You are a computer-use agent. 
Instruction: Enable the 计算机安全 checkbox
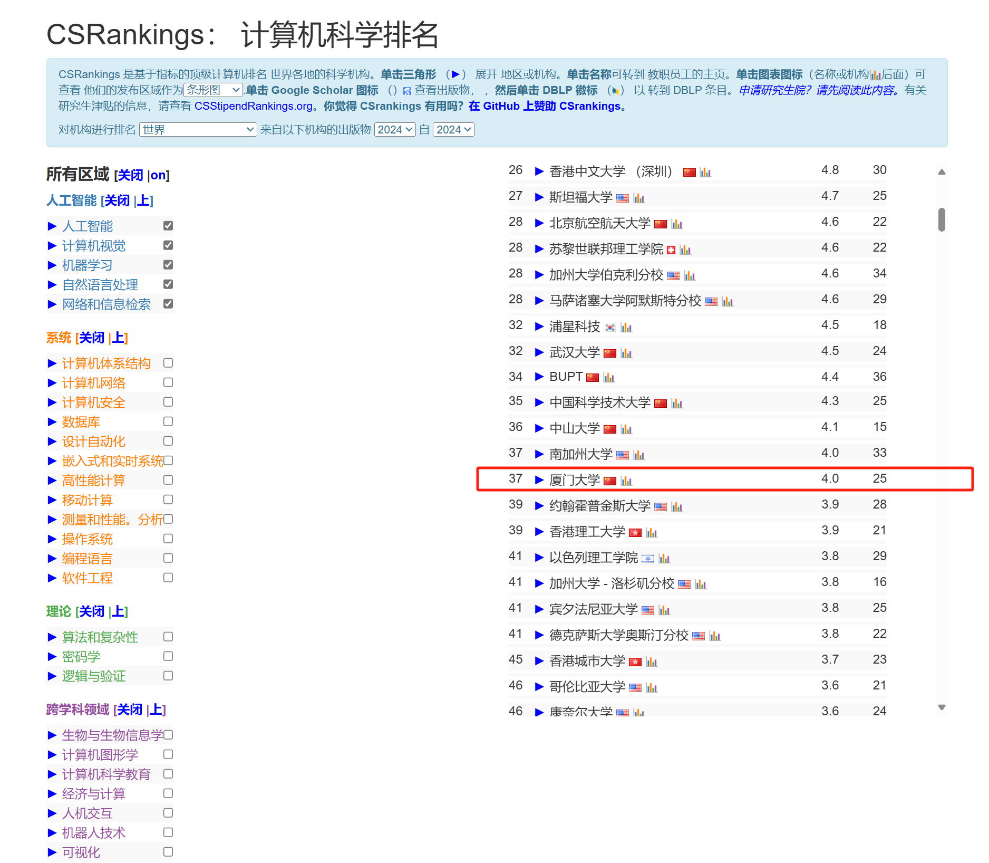(168, 402)
